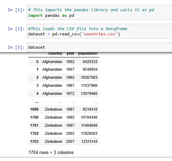Select year cell 1967
The image size is (172, 161).
(x=70, y=85)
